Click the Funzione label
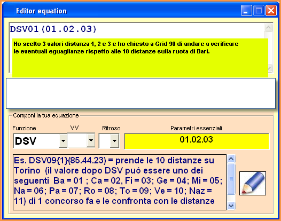This screenshot has width=281, height=221. coord(24,128)
